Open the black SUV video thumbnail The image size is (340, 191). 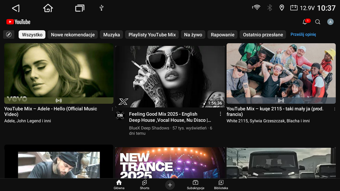click(281, 163)
